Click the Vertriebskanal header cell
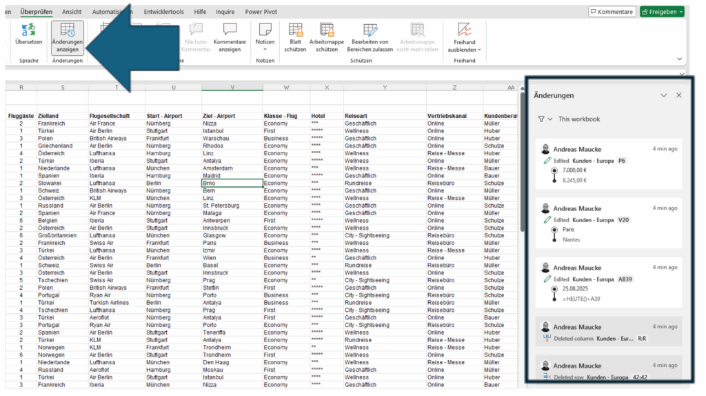The width and height of the screenshot is (706, 396). point(455,116)
